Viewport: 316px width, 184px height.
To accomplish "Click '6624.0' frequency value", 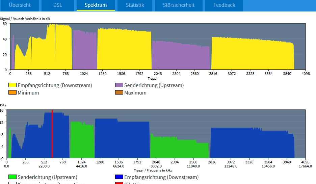I will [119, 166].
